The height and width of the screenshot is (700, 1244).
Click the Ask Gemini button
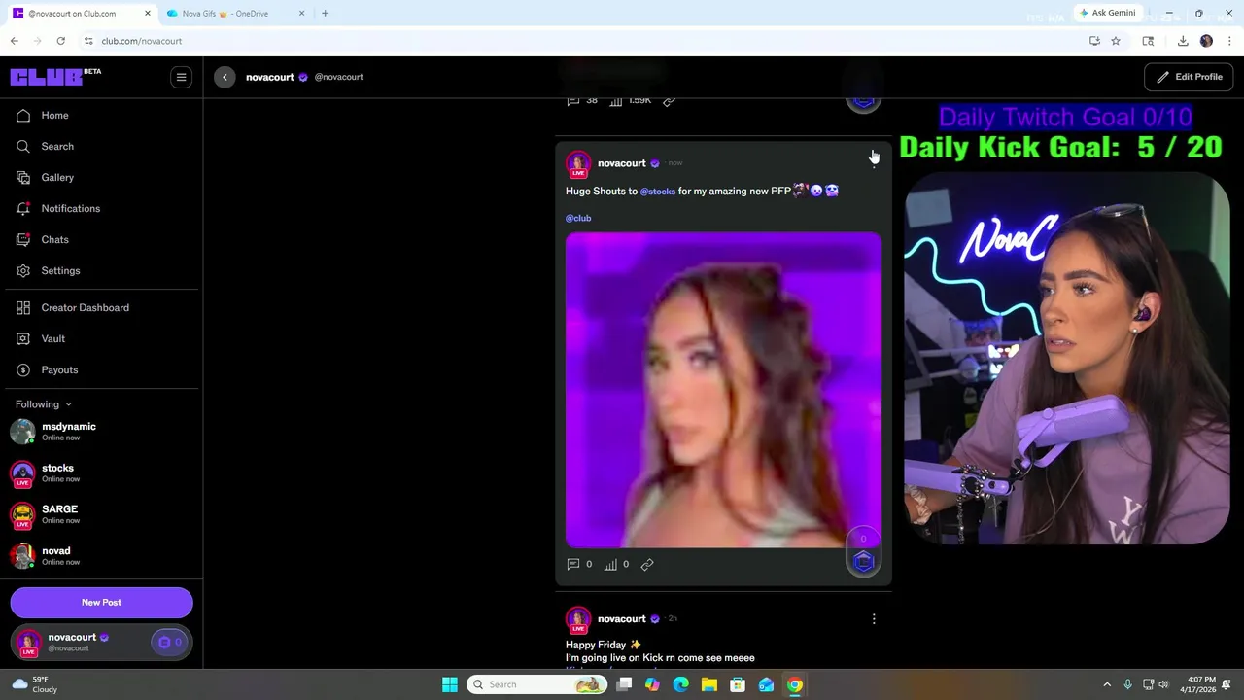[1108, 14]
